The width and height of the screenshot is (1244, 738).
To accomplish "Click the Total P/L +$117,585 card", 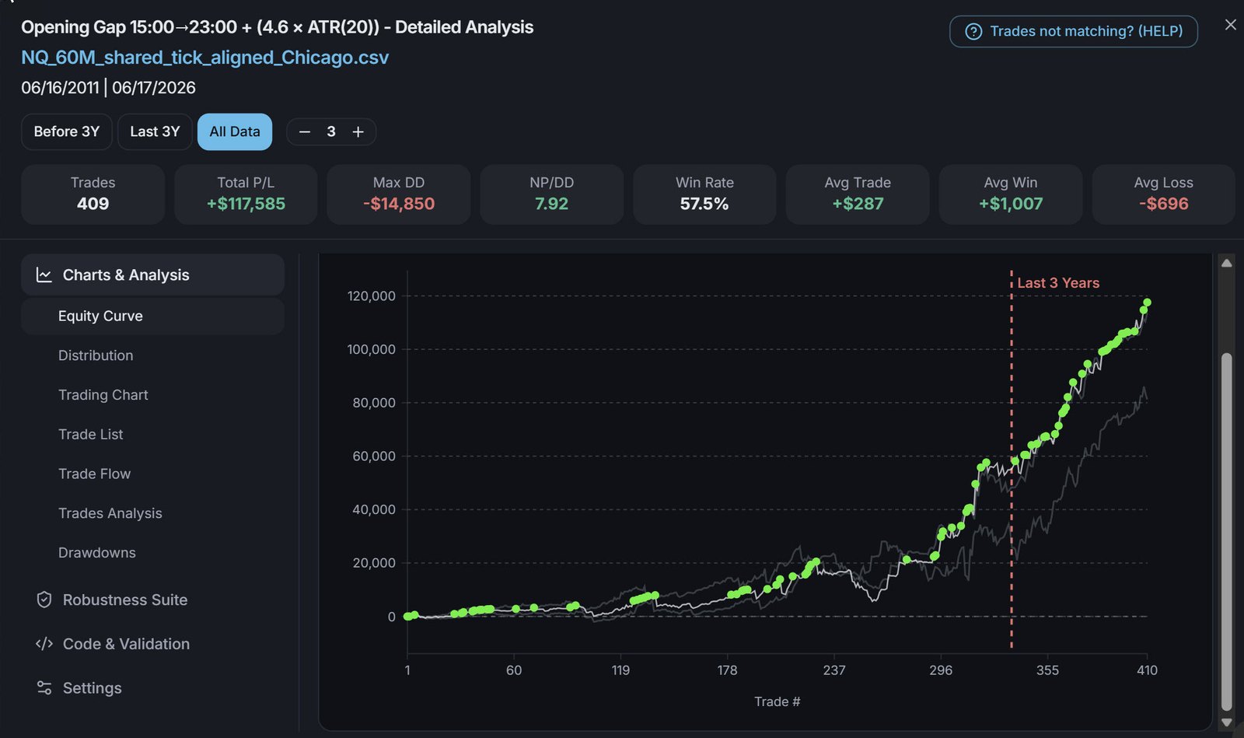I will (x=246, y=194).
